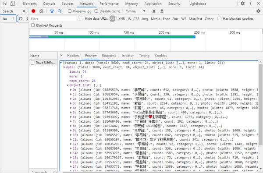Tick the Hide data URLs checkbox

[x=82, y=18]
